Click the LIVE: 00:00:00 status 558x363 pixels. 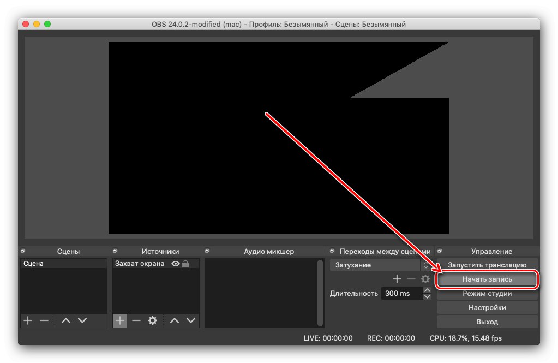[x=328, y=338]
